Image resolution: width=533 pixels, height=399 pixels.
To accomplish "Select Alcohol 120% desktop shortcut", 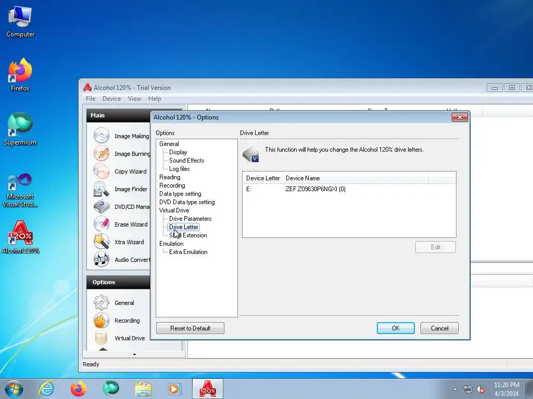I will 20,237.
